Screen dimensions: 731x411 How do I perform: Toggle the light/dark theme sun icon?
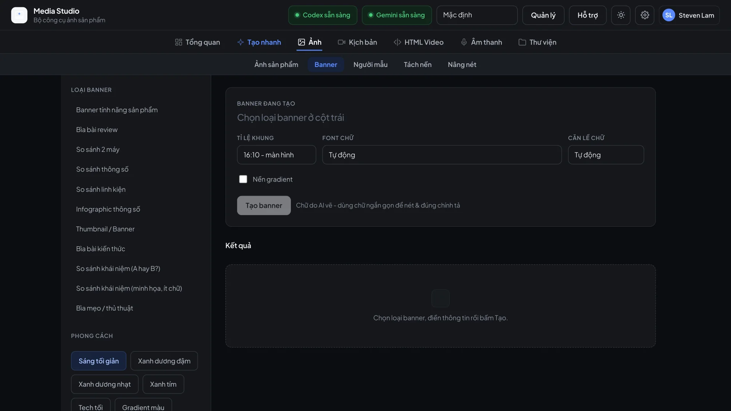[621, 15]
